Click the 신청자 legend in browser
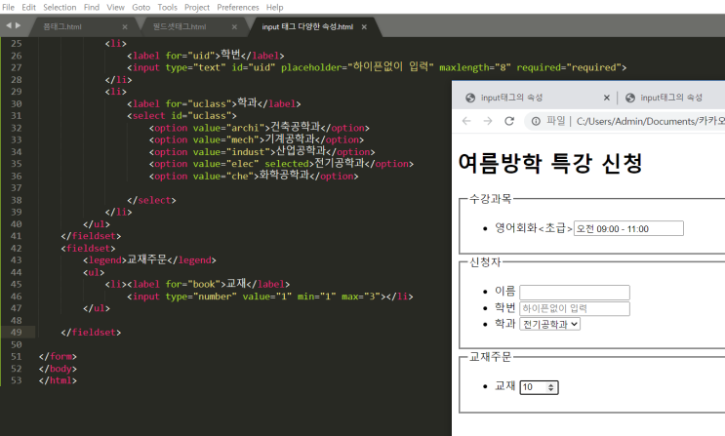The width and height of the screenshot is (725, 436). 485,262
